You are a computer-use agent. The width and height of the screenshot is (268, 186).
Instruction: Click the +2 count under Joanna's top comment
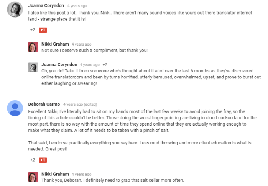point(32,30)
